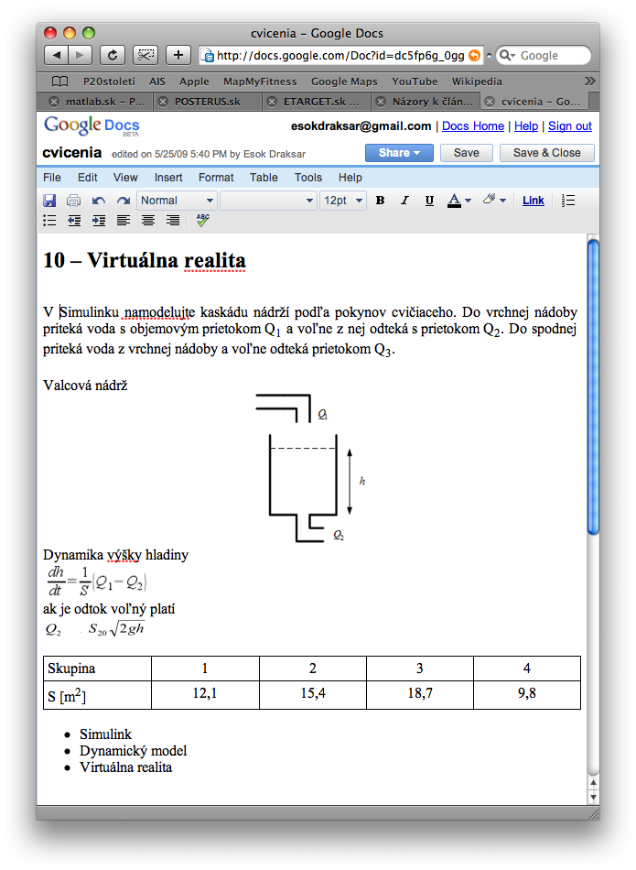Open the Google search engine dropdown

coord(506,56)
